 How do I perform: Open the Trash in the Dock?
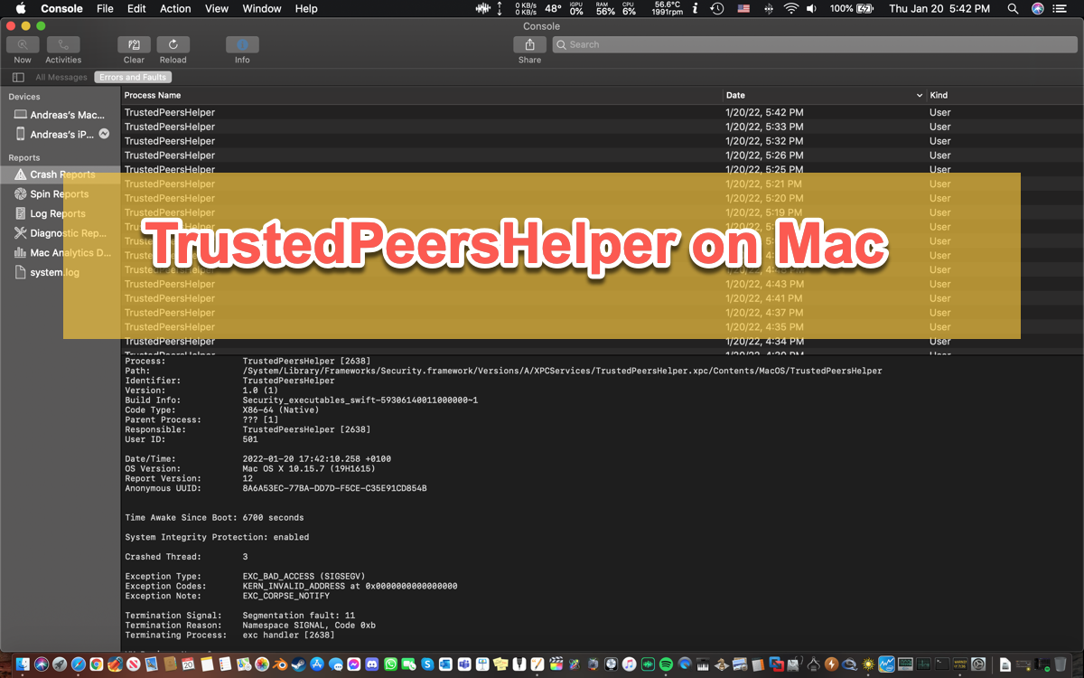click(x=1061, y=664)
